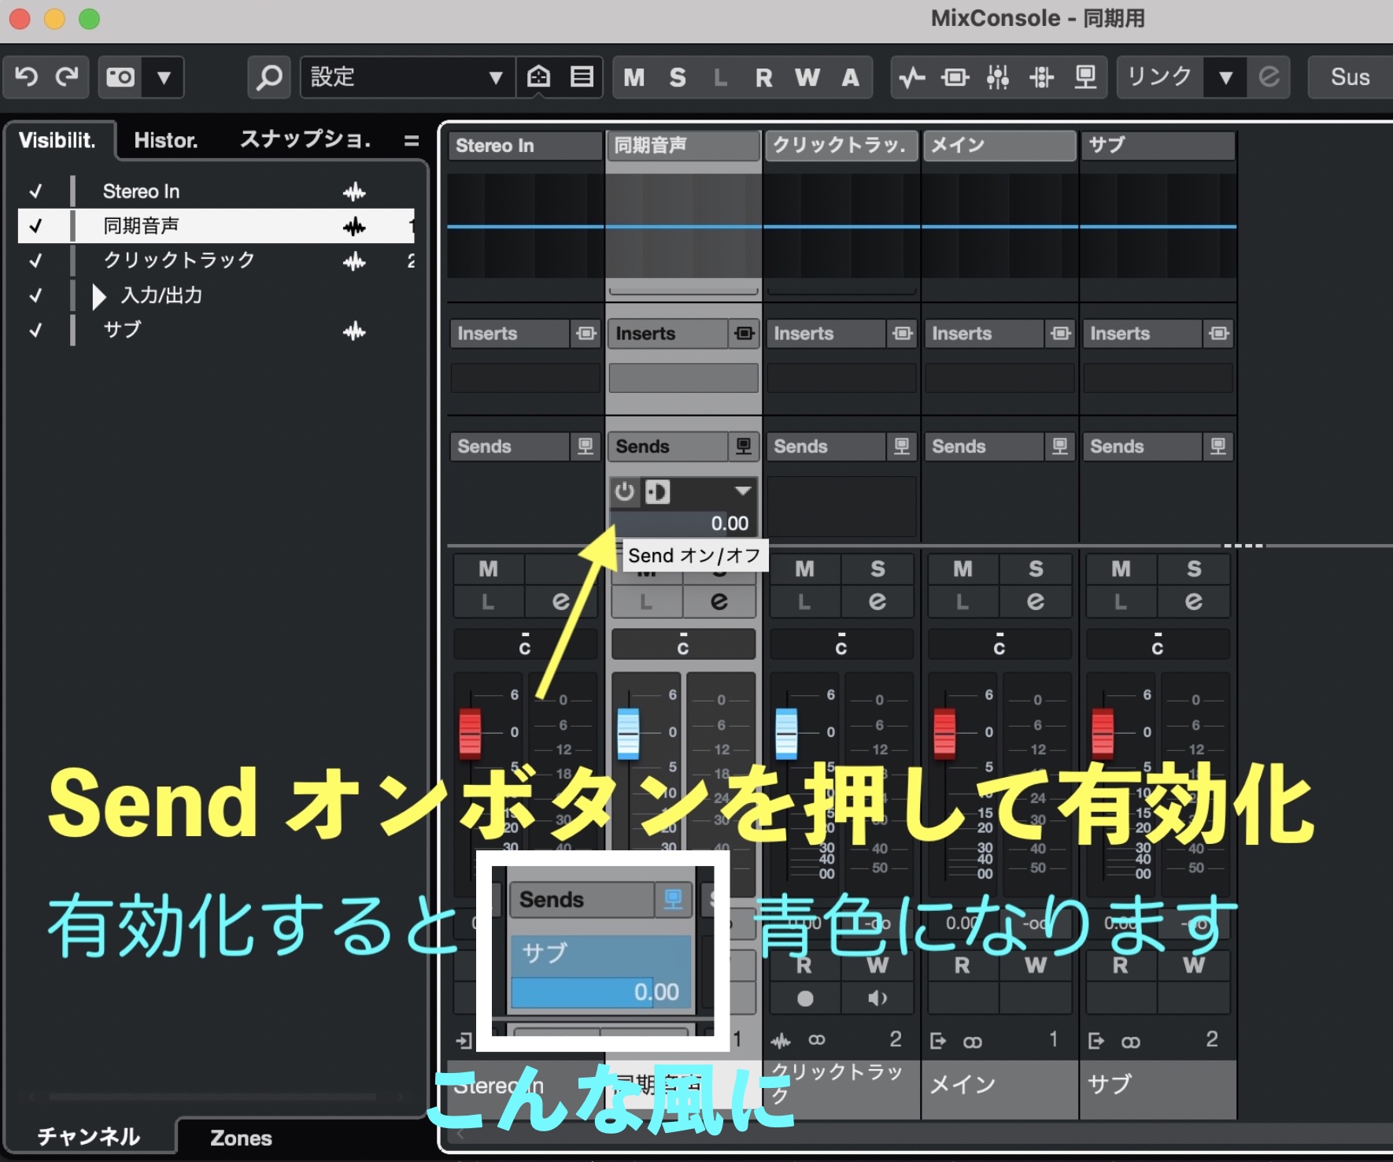Click the red fader on メイン channel

944,733
